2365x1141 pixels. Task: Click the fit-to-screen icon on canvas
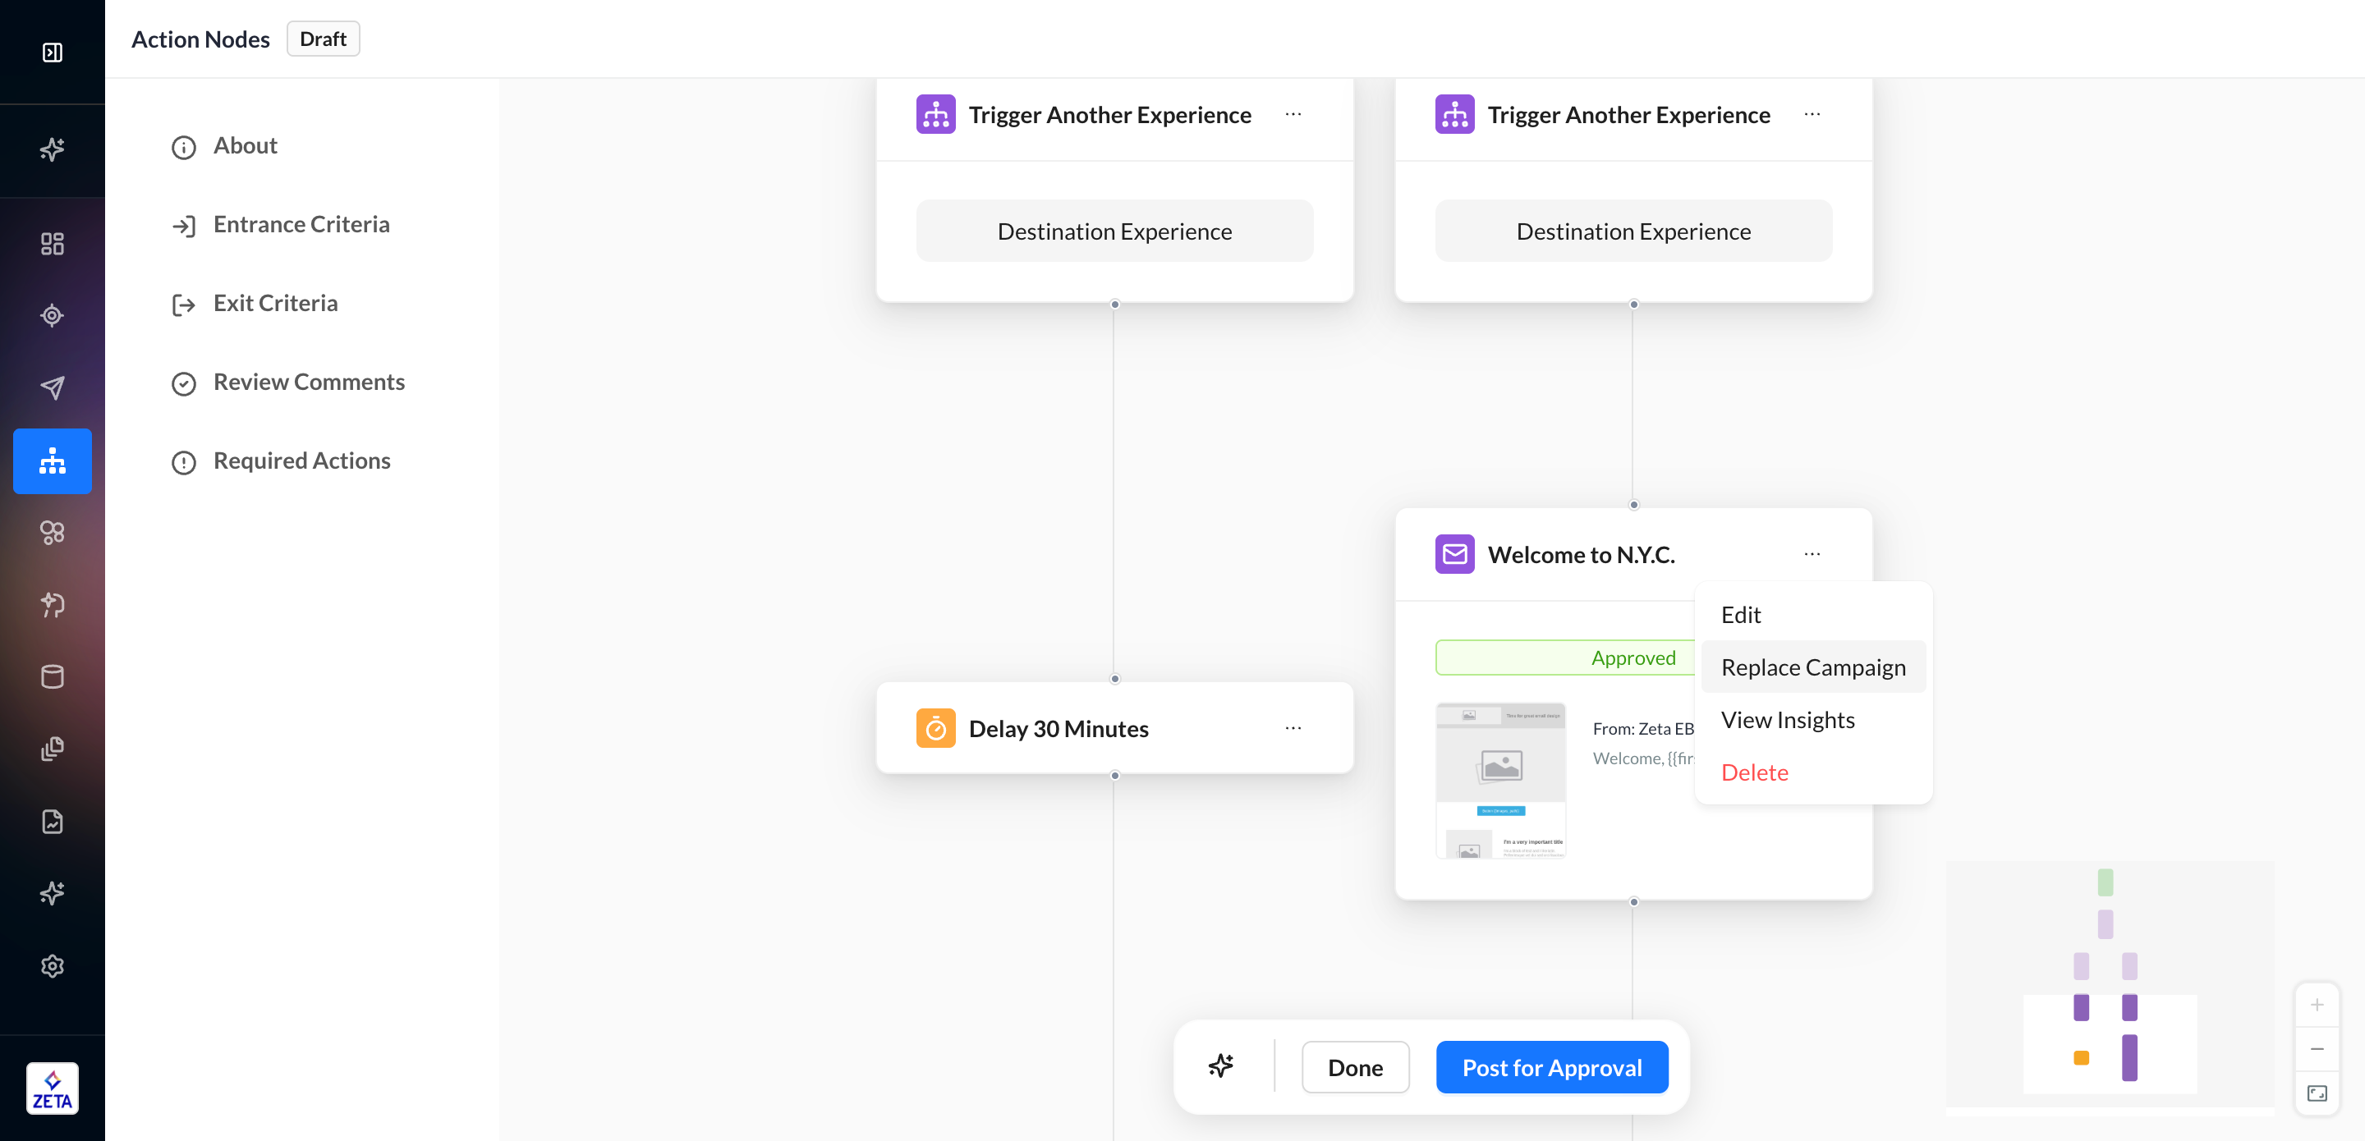coord(2317,1093)
